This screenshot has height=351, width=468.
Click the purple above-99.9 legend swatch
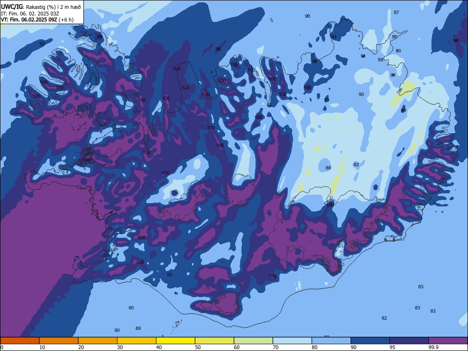[x=448, y=341]
